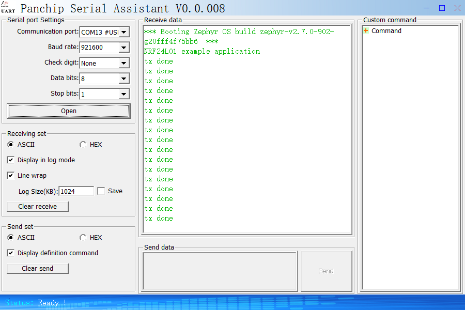Click the plus icon beside Command
465x310 pixels.
click(x=366, y=30)
